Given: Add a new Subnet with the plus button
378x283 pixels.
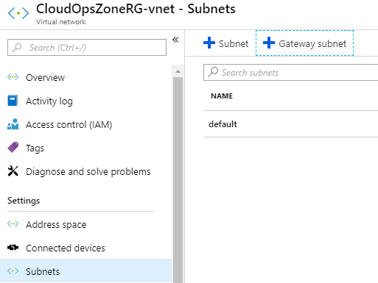Looking at the screenshot, I should coord(225,43).
